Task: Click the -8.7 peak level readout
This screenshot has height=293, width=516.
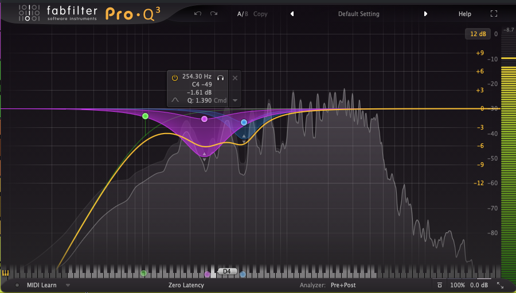Action: [509, 30]
